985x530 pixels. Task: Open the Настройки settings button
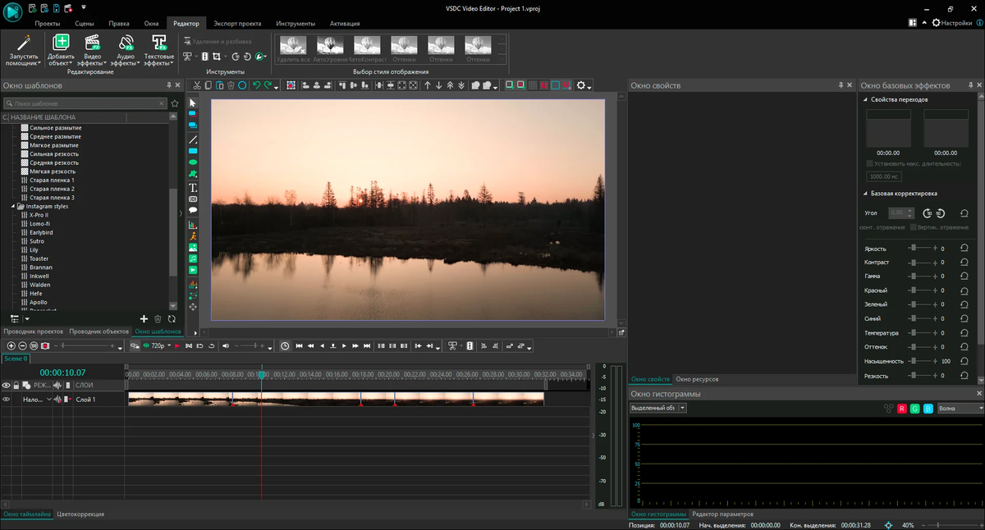click(951, 23)
